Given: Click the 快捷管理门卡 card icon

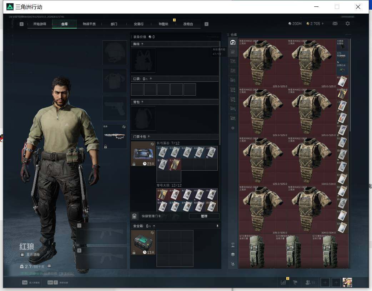Looking at the screenshot, I should tap(134, 216).
